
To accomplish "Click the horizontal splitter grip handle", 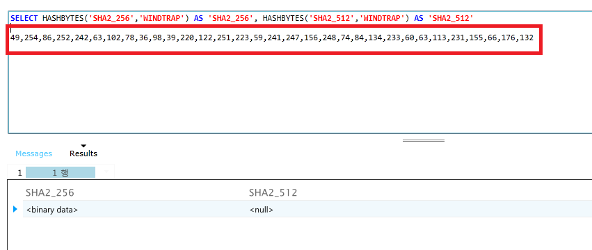I will (x=423, y=141).
